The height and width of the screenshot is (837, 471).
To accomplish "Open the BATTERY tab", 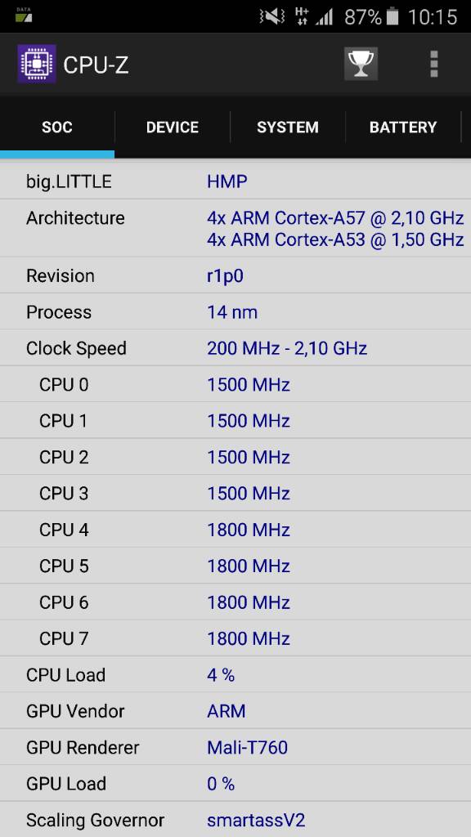I will (x=403, y=127).
